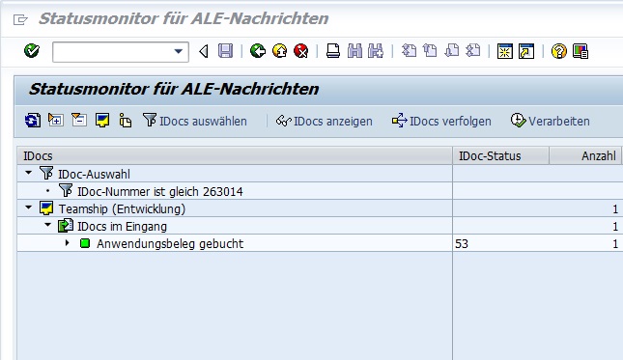Select IDocs im Eingang tree item
This screenshot has height=360, width=623.
point(122,226)
